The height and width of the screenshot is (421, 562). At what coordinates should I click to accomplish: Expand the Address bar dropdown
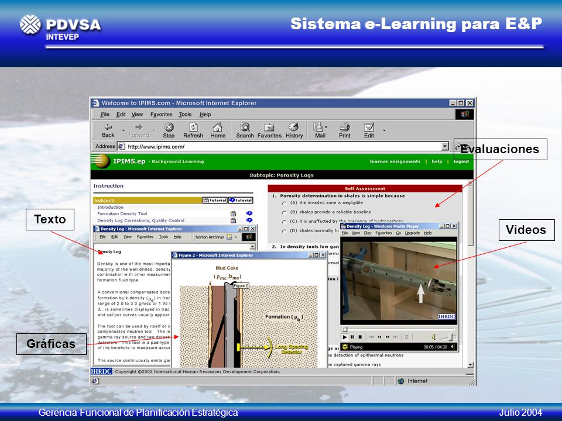click(x=445, y=146)
